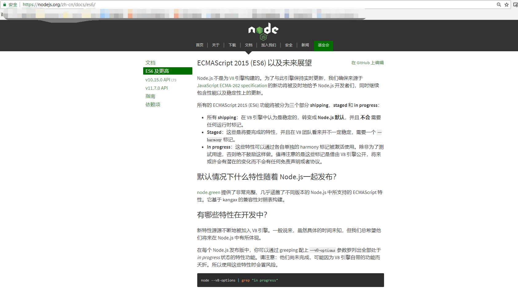Click the bullet text starting with 所有 shipping

[x=294, y=121]
